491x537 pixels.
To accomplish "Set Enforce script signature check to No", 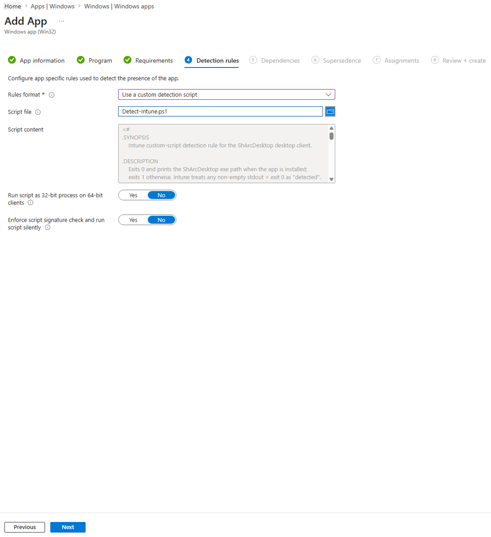I will click(x=162, y=220).
